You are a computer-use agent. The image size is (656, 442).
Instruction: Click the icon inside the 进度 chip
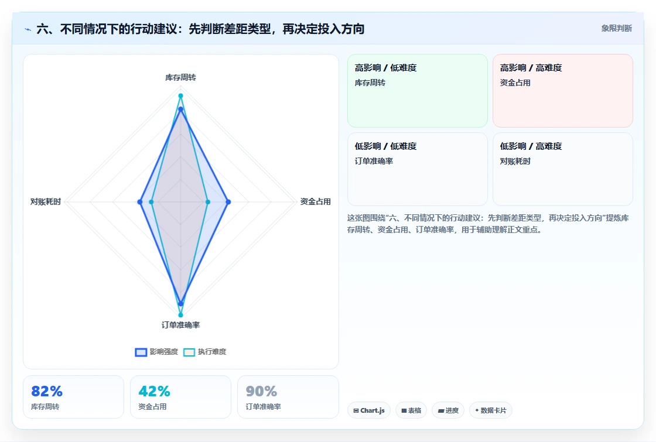(441, 410)
